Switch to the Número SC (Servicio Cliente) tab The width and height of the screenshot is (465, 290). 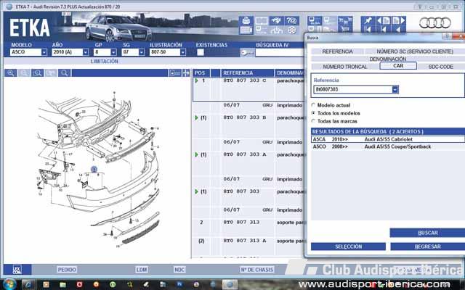click(x=415, y=51)
